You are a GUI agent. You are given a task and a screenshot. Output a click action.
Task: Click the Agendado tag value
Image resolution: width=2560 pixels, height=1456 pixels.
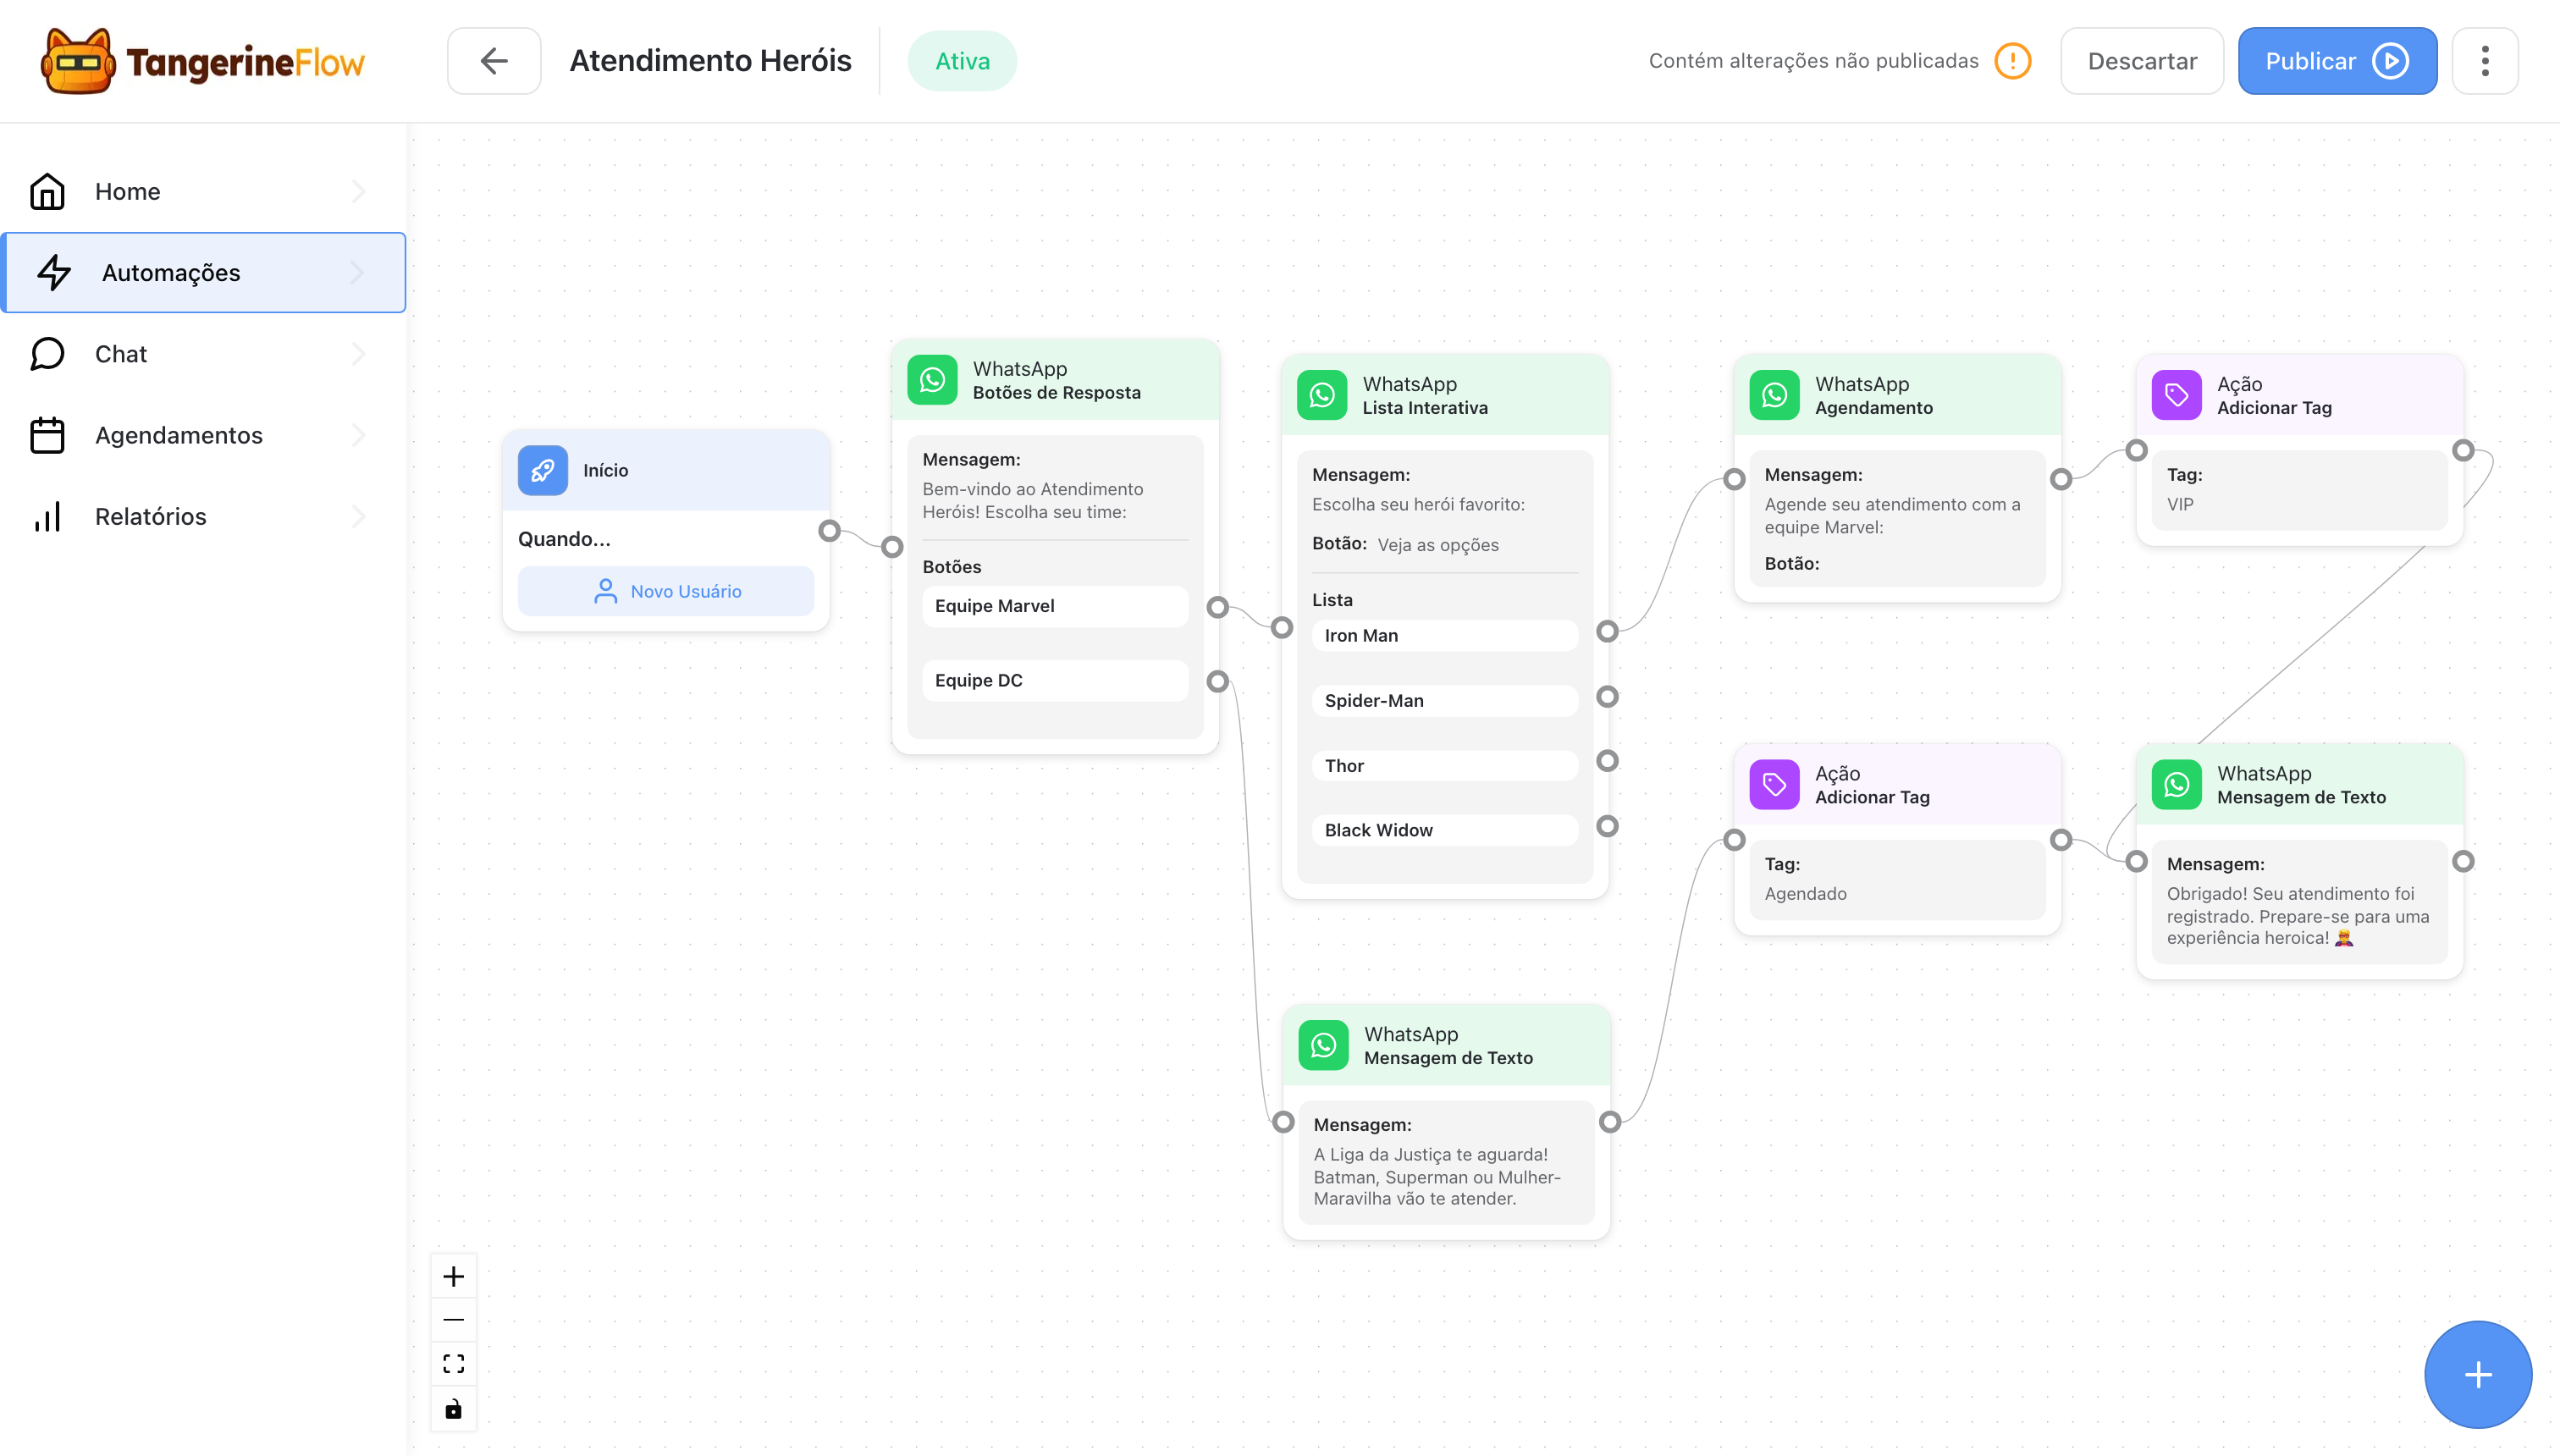click(x=1805, y=894)
